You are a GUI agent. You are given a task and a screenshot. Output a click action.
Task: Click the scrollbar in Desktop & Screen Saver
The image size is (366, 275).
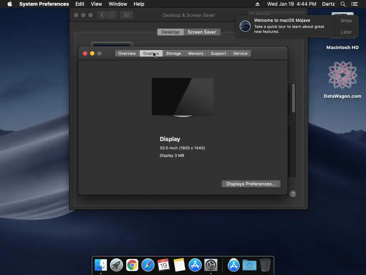(x=293, y=98)
